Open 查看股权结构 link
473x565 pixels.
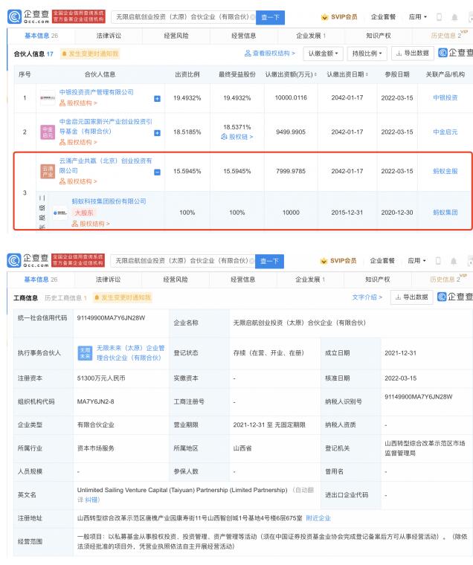[x=270, y=54]
